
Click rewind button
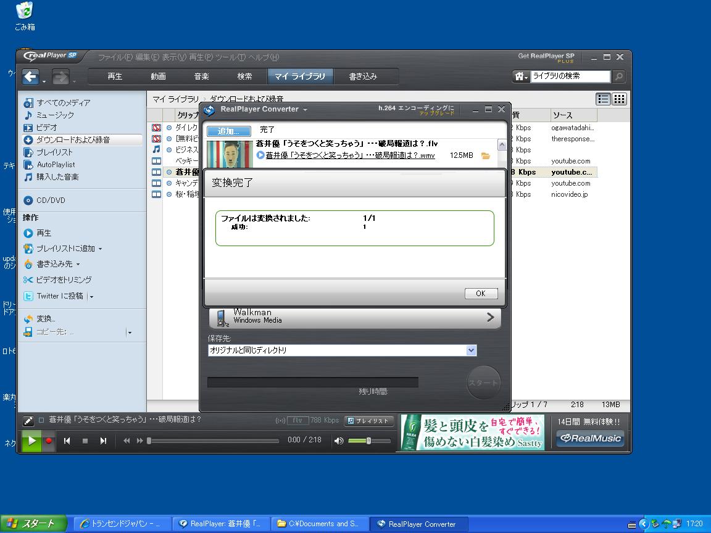point(127,441)
